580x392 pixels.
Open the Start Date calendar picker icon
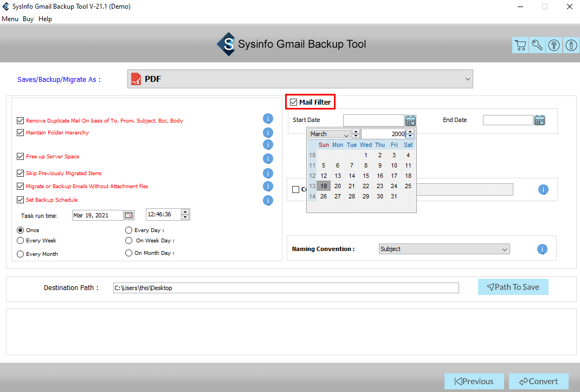[x=410, y=121]
